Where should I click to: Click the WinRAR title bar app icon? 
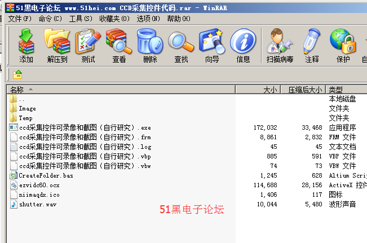click(10, 8)
